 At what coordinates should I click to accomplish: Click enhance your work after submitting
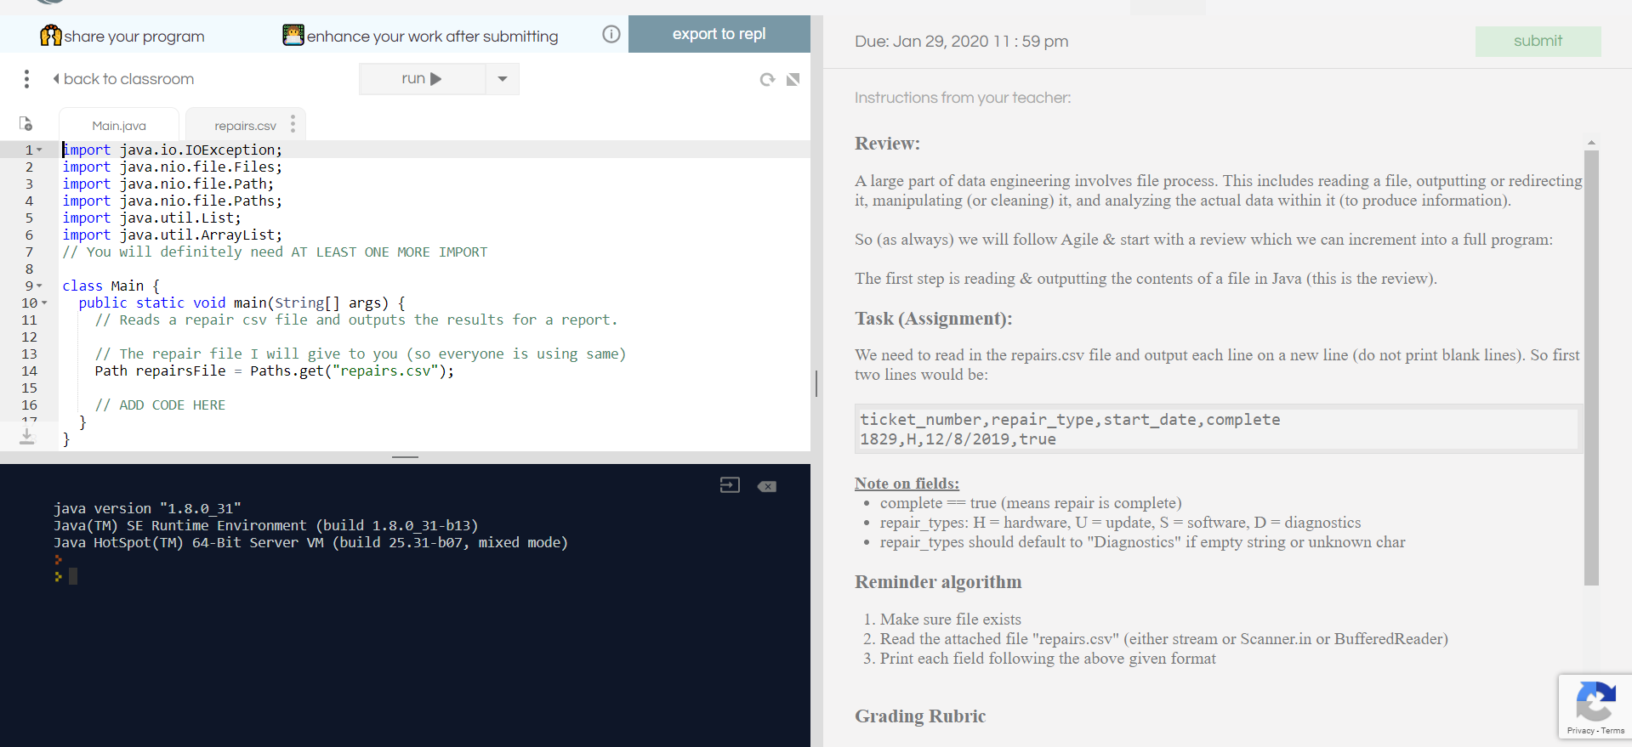pyautogui.click(x=432, y=37)
